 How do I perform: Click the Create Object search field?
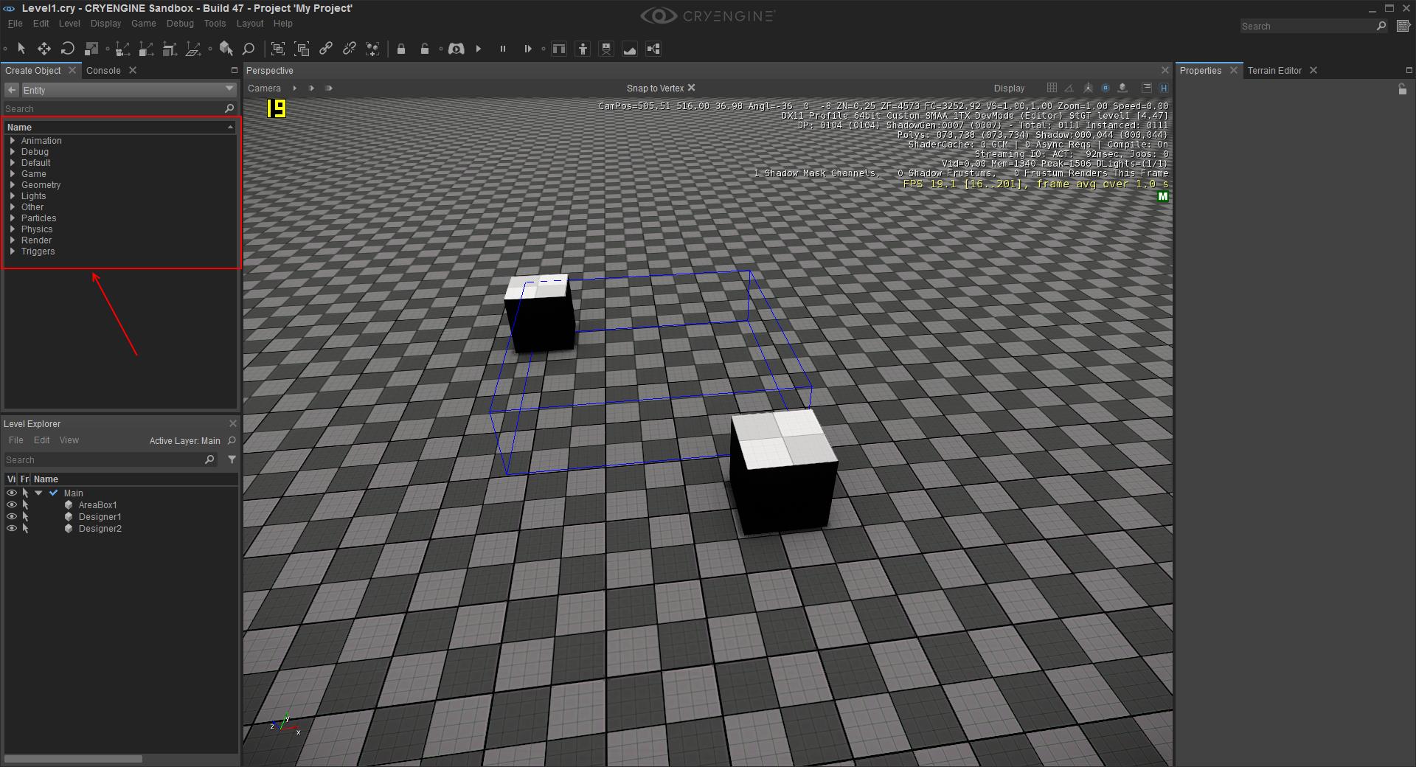121,108
